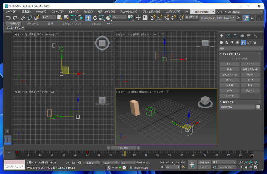Click the Dummy002 object name field
Viewport: 267px width, 174px height.
237,107
